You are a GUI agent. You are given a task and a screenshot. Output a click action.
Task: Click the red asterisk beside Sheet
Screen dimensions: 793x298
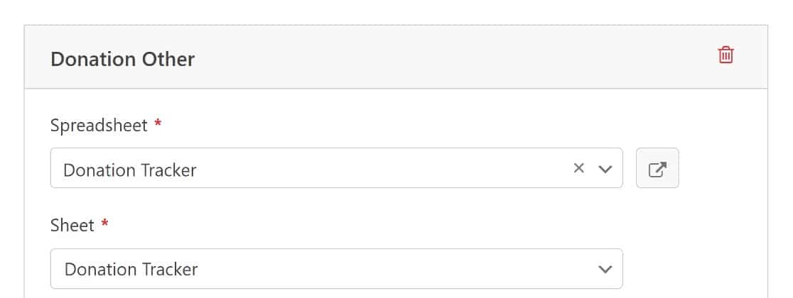(104, 223)
